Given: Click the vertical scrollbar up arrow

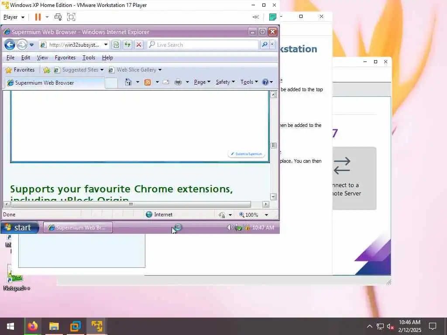Looking at the screenshot, I should [273, 95].
